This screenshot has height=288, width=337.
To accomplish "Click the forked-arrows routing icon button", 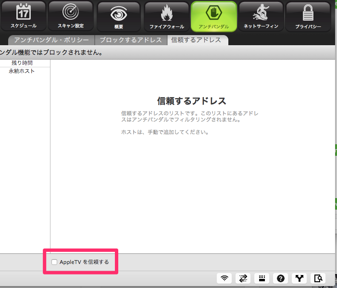I will pos(300,278).
